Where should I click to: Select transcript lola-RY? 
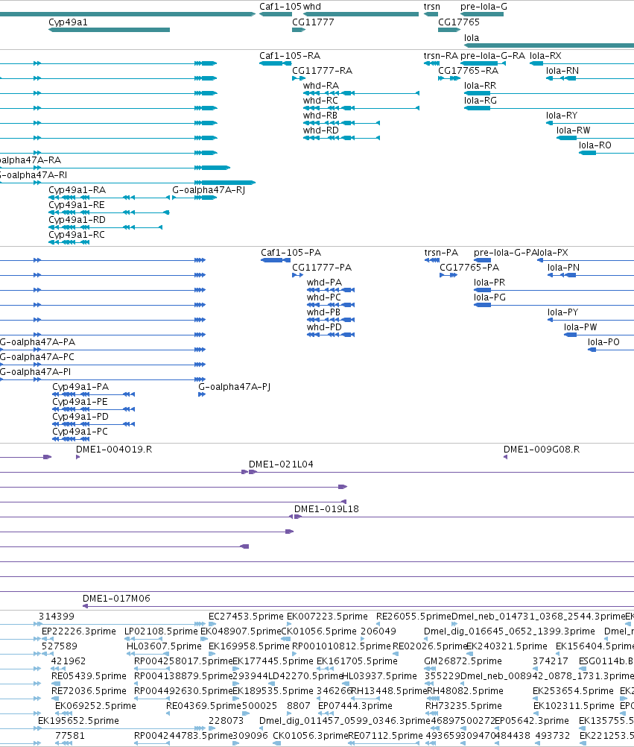tap(590, 123)
